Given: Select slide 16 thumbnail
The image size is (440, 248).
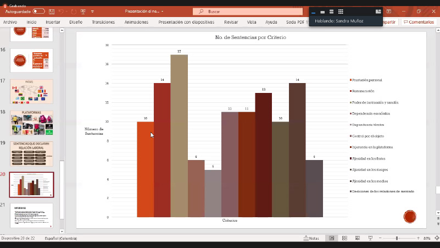Looking at the screenshot, I should click(31, 60).
